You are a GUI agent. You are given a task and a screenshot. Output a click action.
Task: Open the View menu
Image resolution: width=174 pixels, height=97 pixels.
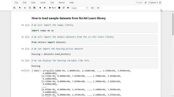point(33,2)
